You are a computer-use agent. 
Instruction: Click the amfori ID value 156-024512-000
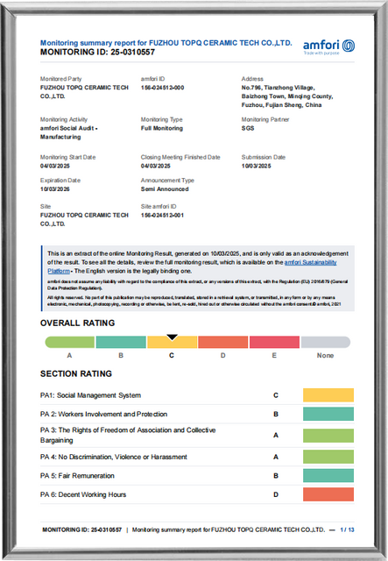click(162, 88)
